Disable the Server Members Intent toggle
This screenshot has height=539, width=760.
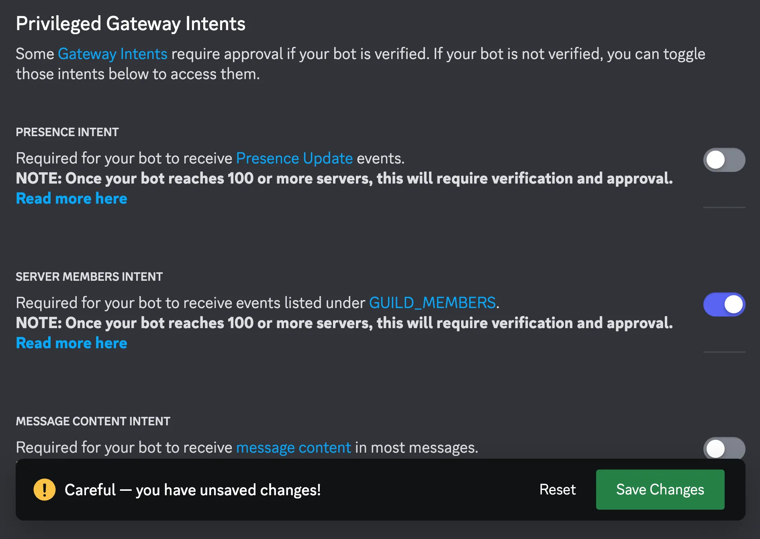(724, 304)
